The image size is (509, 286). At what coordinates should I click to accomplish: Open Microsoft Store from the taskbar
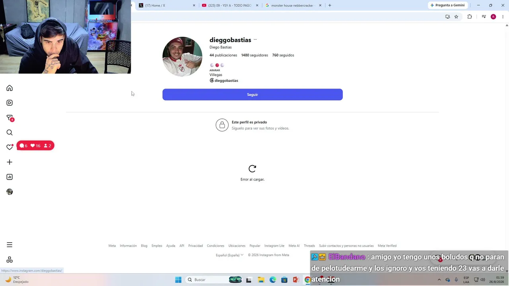(x=284, y=280)
